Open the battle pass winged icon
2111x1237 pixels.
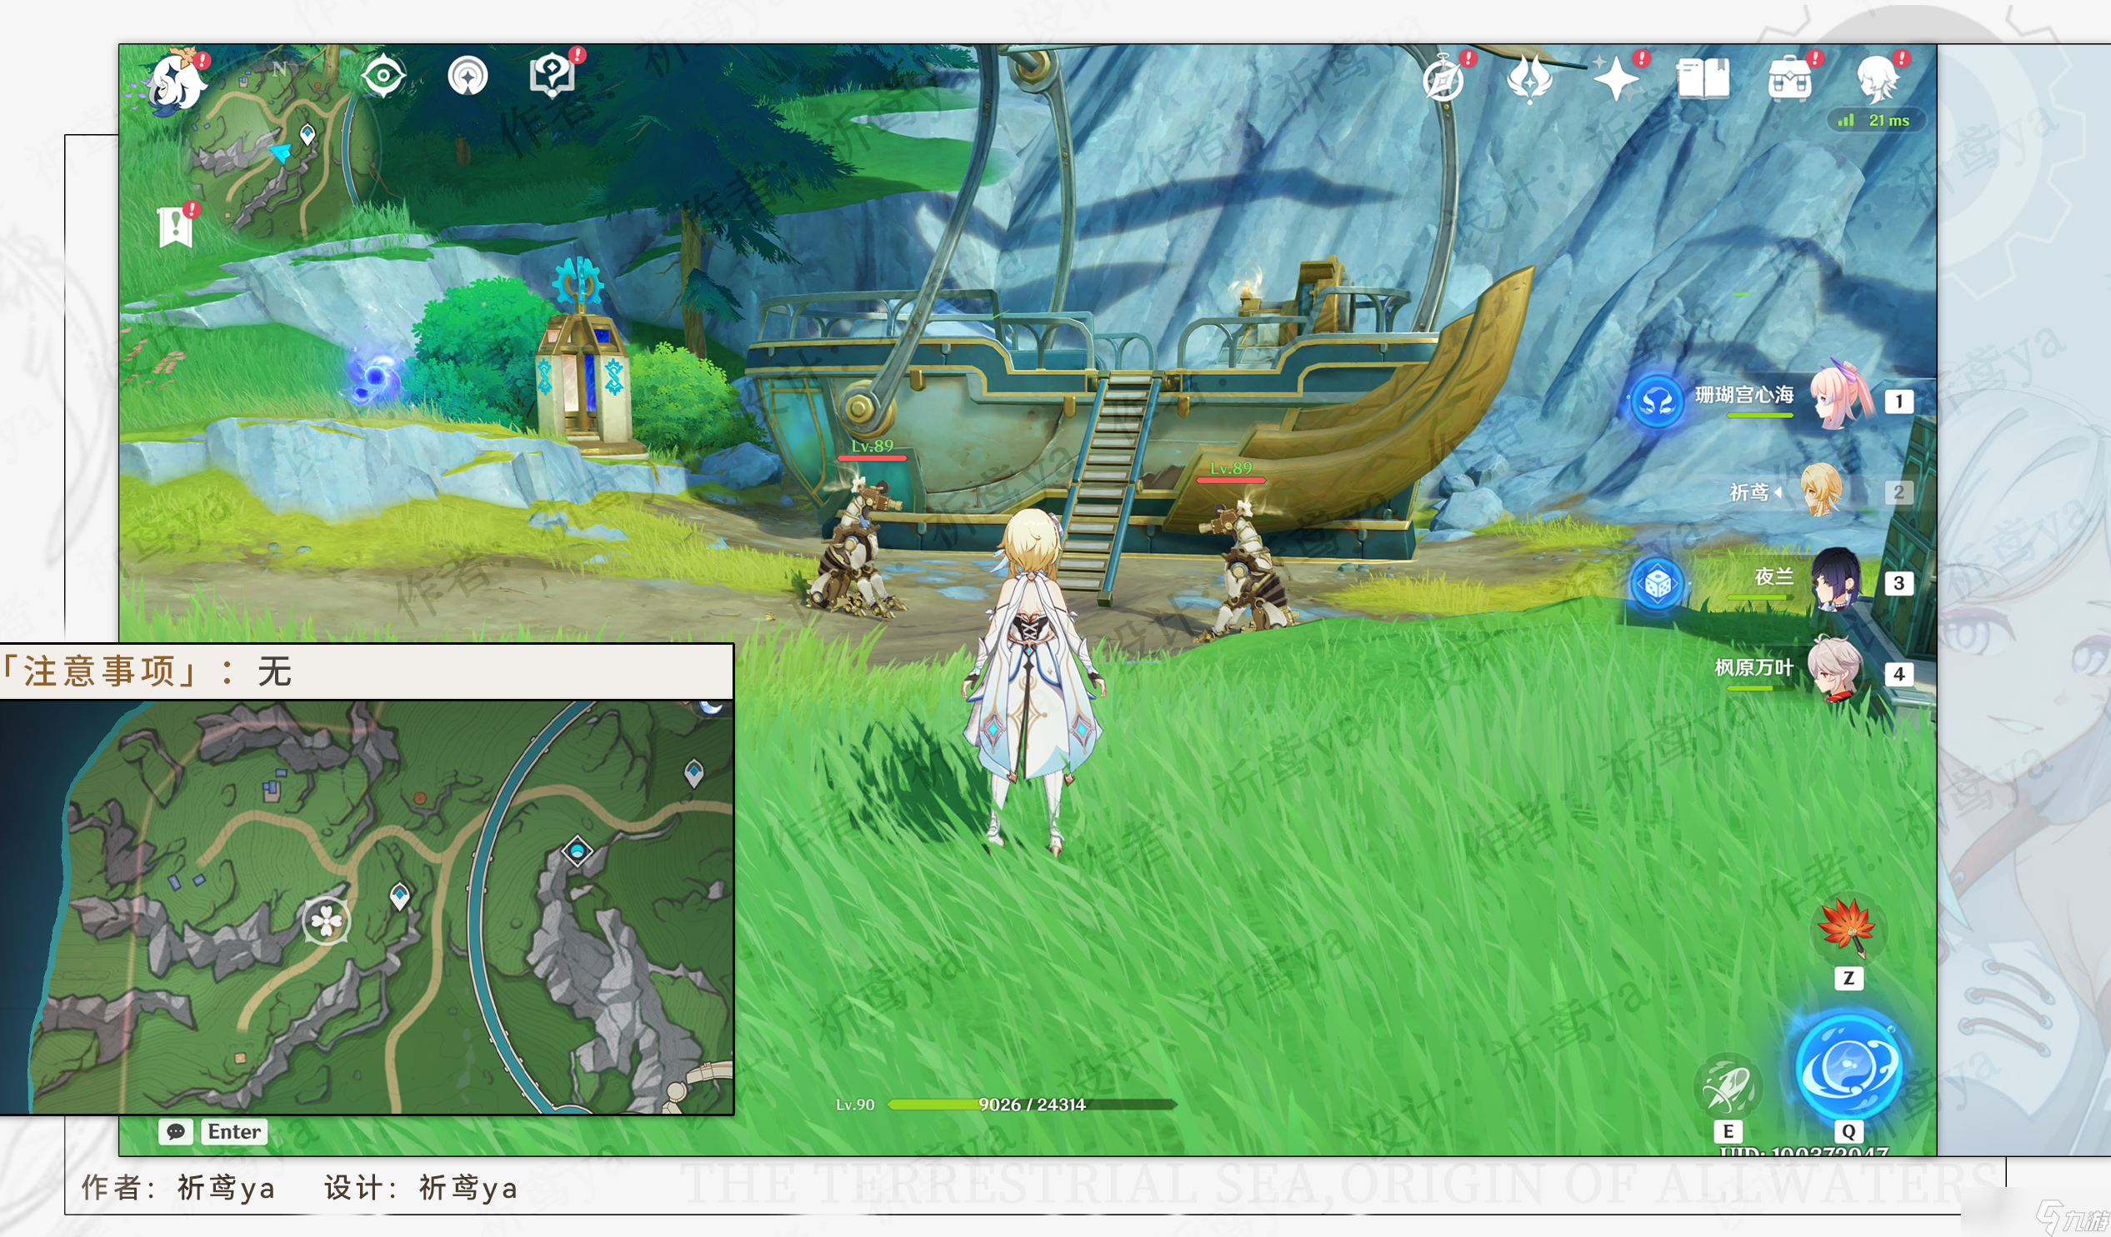1529,80
